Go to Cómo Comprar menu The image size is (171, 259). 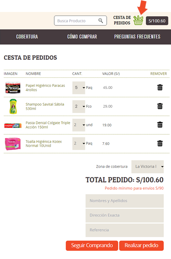82,37
